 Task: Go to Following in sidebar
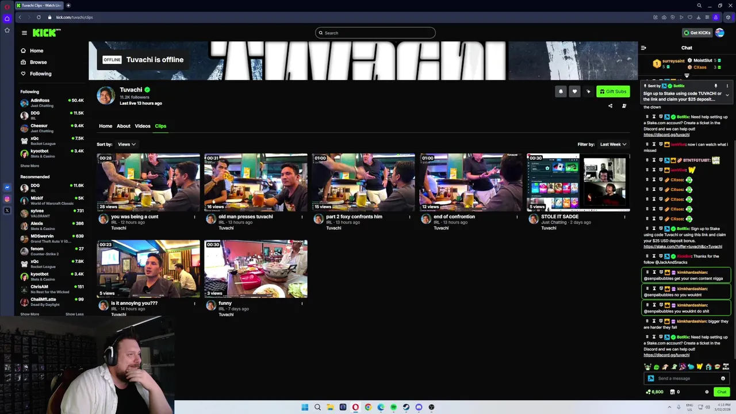click(x=36, y=74)
